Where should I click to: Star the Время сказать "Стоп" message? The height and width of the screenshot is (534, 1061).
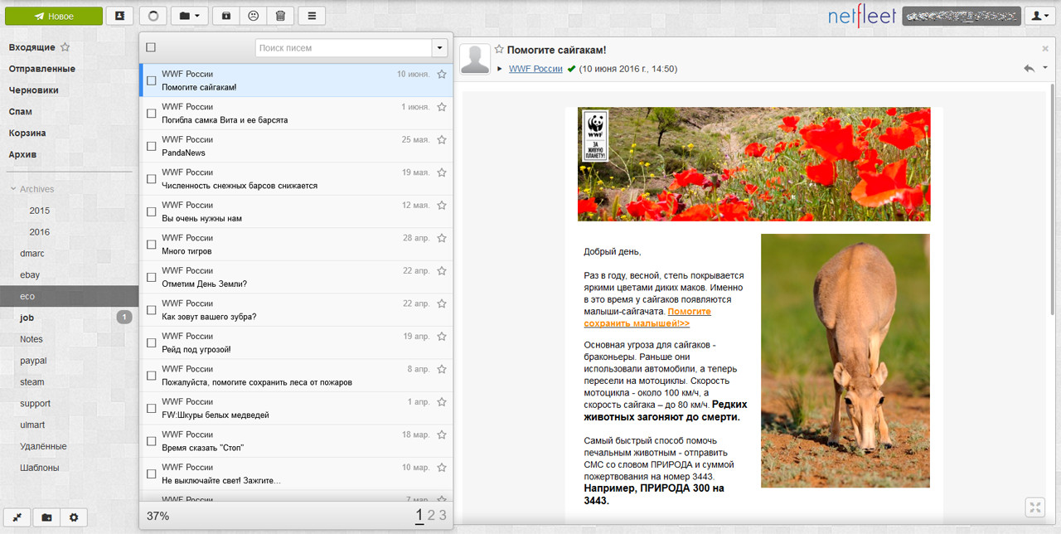442,434
